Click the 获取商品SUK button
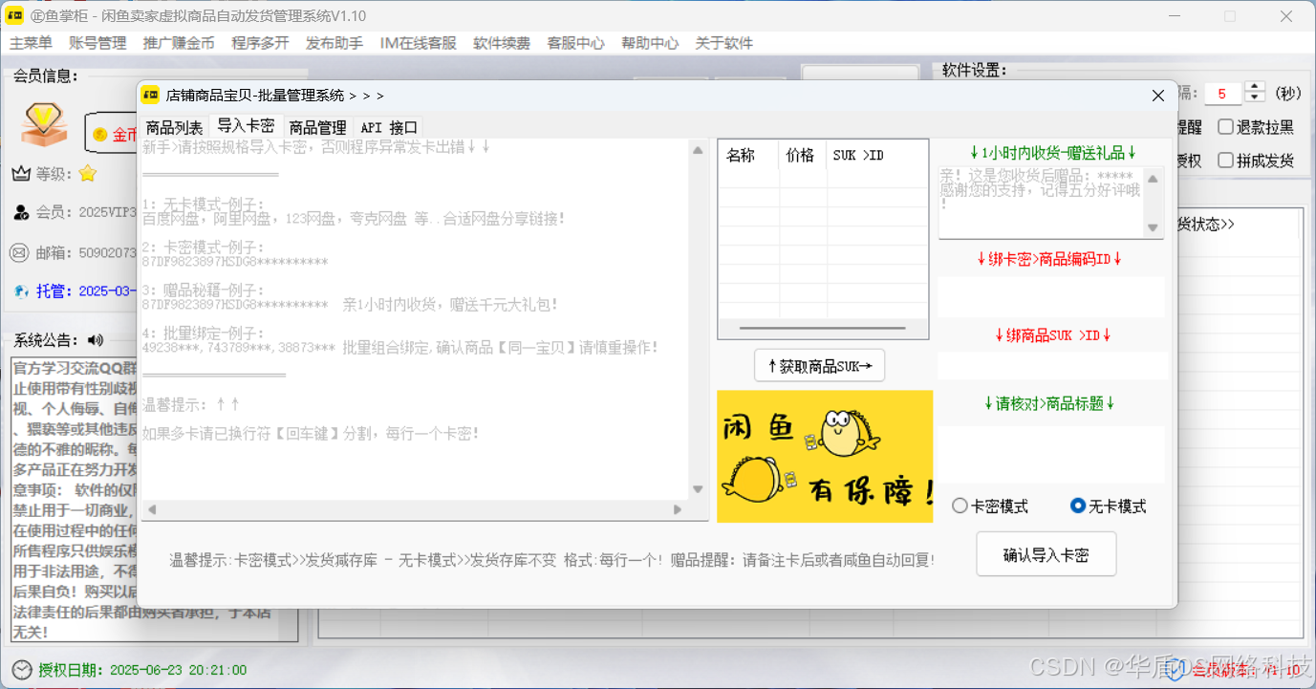Screen dimensions: 1316x689 820,365
